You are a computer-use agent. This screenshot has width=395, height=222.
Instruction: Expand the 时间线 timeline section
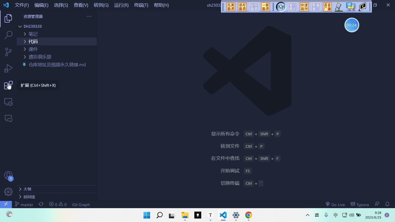(57, 197)
